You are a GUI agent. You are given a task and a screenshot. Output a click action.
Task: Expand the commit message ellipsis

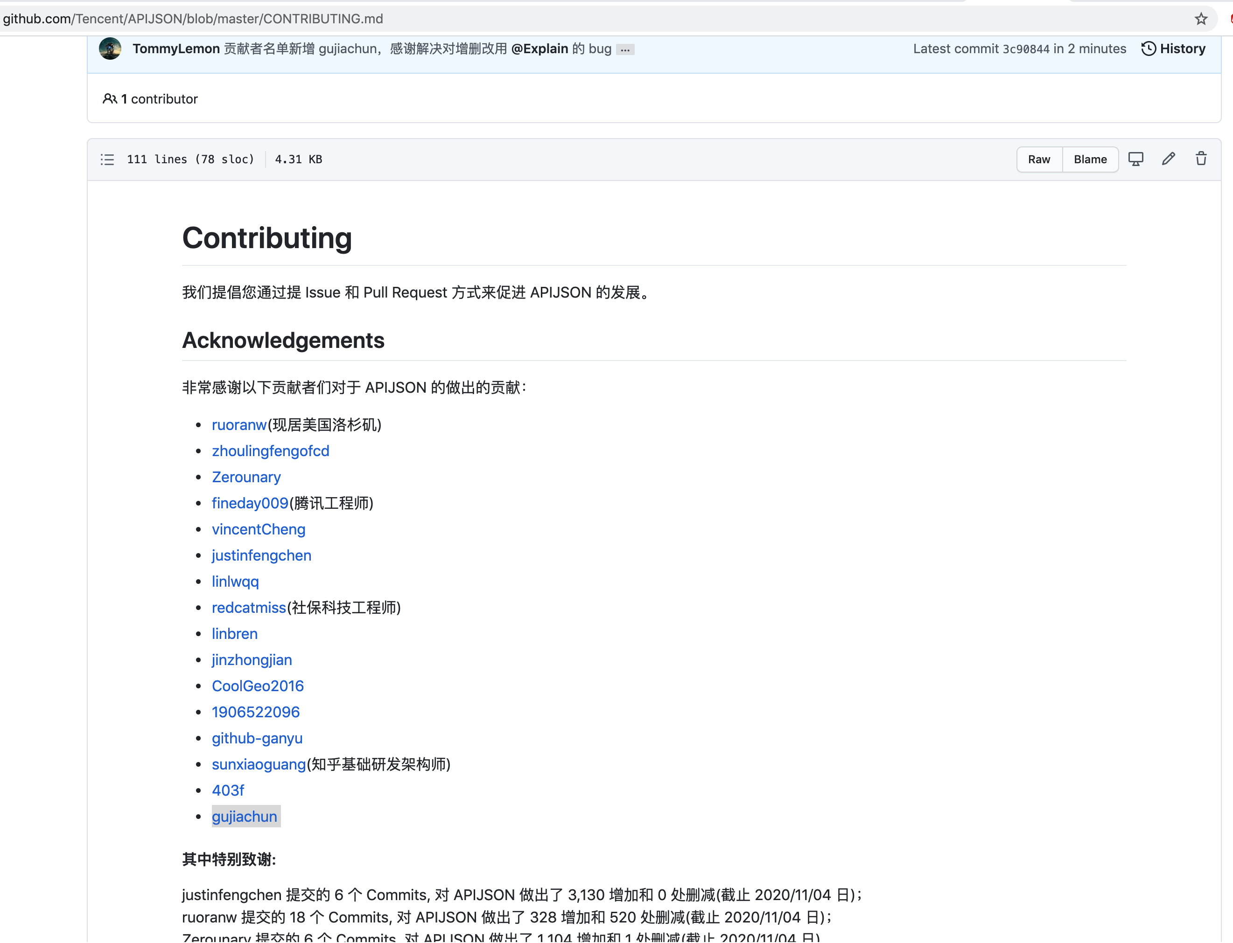coord(625,50)
